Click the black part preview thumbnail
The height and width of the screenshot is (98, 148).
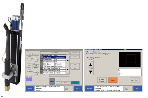click(130, 60)
